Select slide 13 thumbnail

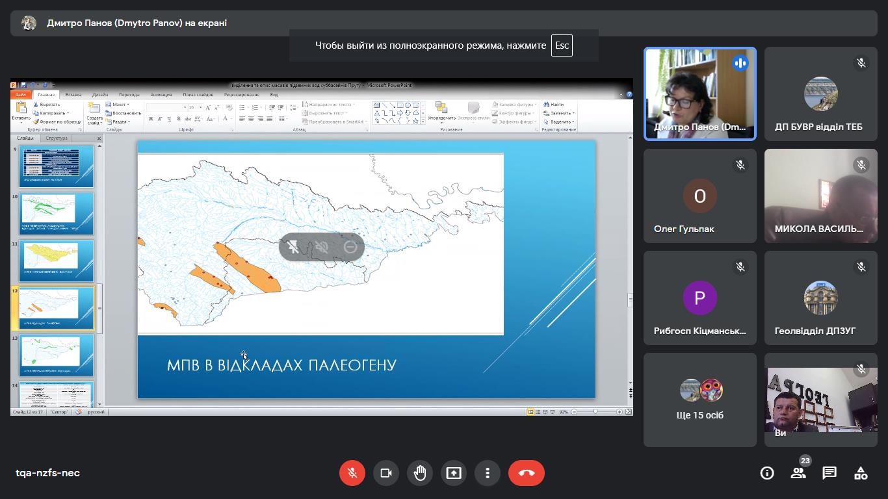pos(57,357)
